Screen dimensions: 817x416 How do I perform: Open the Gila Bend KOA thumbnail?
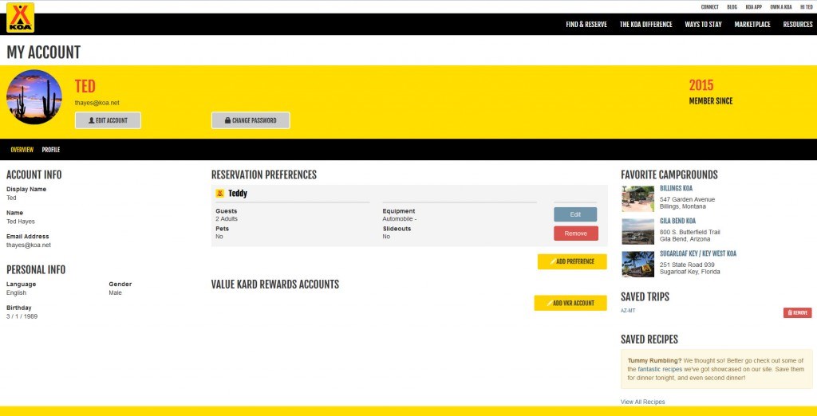pos(637,232)
